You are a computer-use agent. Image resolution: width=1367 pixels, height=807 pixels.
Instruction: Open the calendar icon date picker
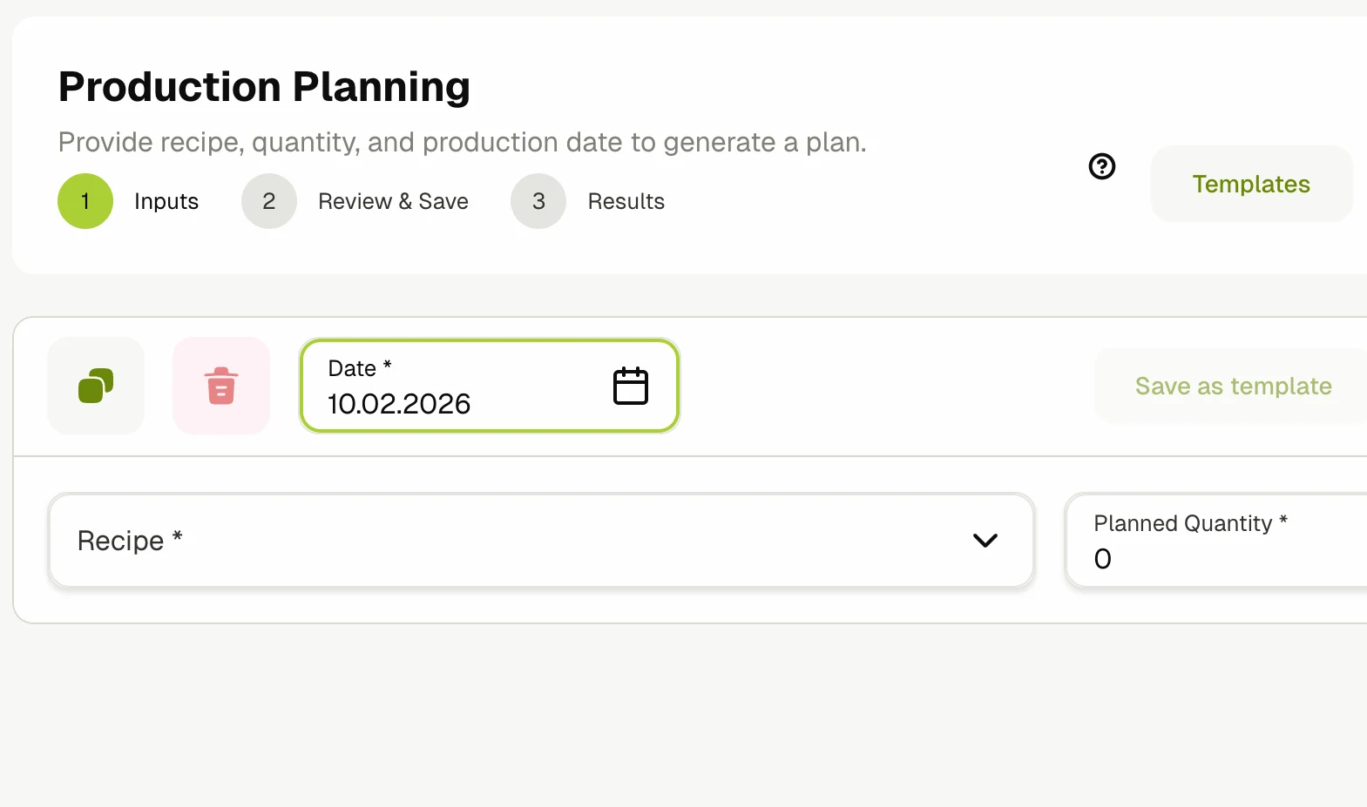coord(631,386)
